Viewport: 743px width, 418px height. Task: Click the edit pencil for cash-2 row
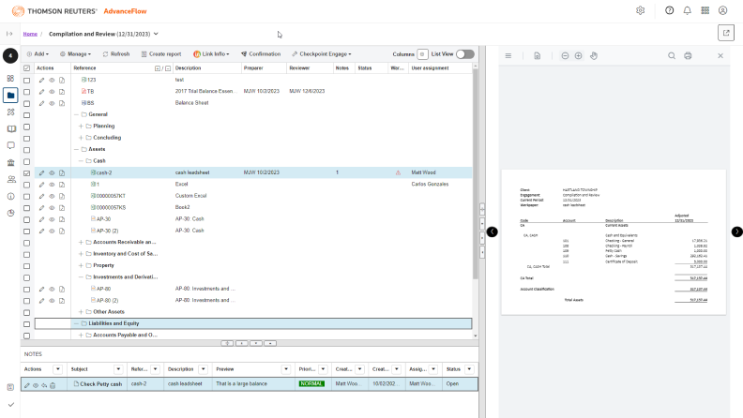click(41, 173)
